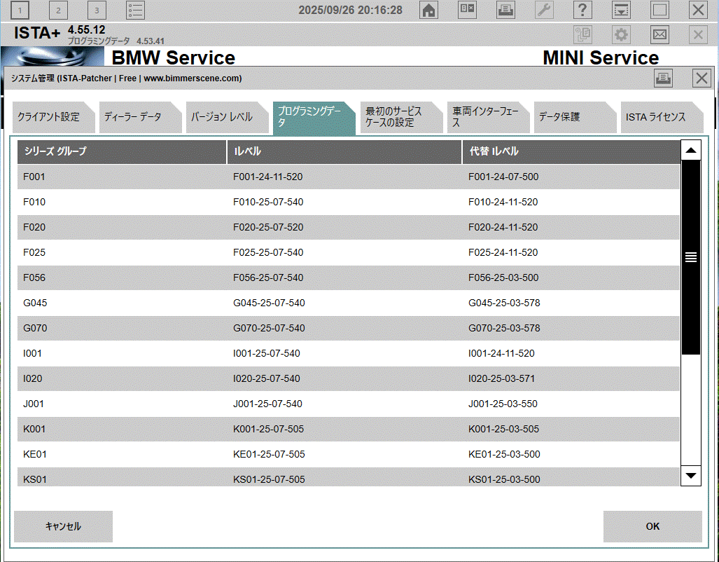Open the help question mark icon
This screenshot has height=562, width=719.
(x=582, y=10)
